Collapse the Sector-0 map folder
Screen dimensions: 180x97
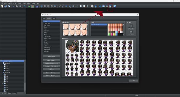(x=2, y=72)
